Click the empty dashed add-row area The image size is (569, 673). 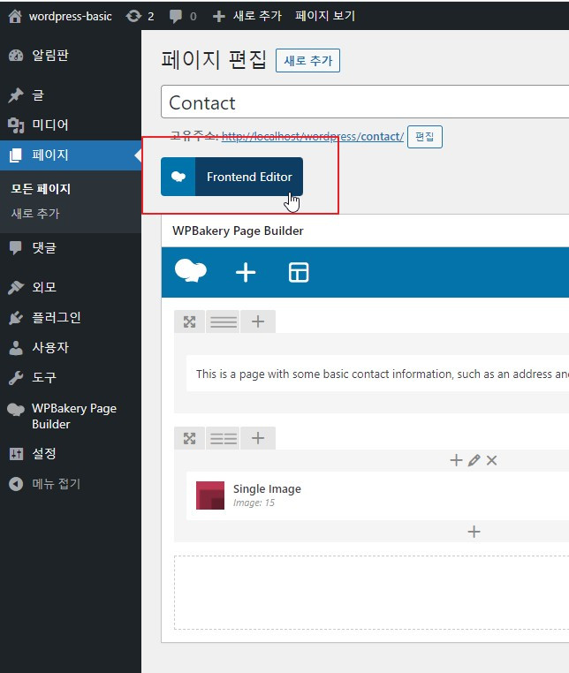[371, 593]
